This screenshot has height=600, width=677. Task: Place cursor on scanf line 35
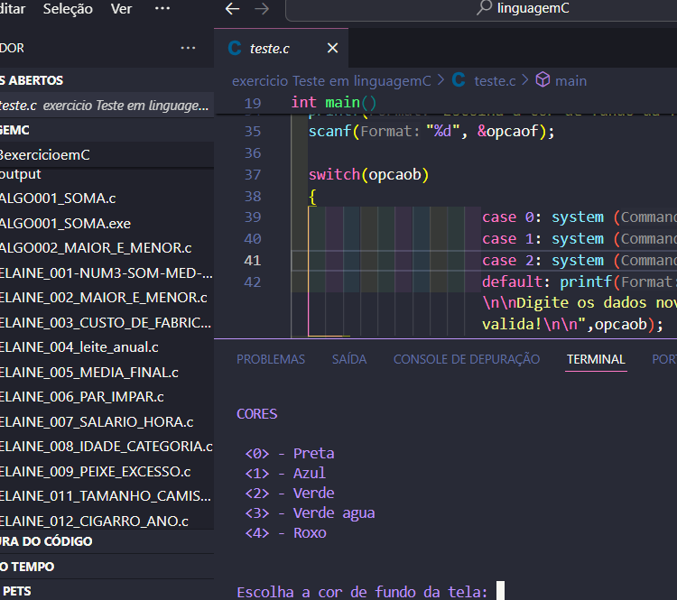pyautogui.click(x=431, y=131)
